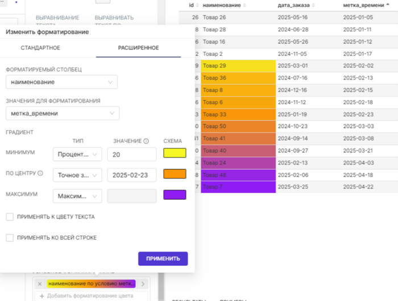This screenshot has height=301, width=398.
Task: Open the purple maximum color swatch
Action: pos(175,195)
